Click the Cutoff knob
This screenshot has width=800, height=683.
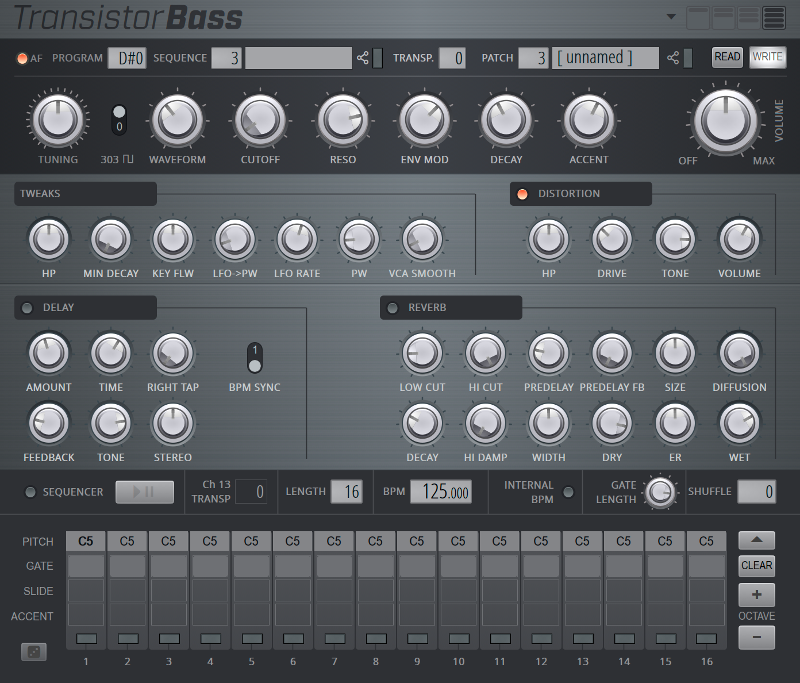pos(260,120)
